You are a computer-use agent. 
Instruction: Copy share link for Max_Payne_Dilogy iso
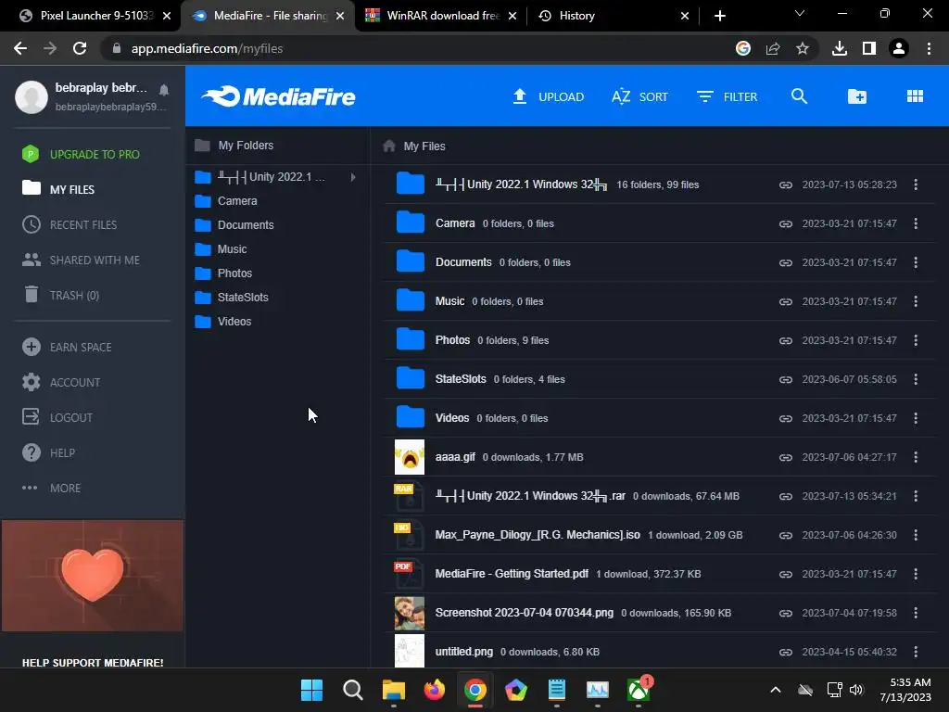coord(786,535)
